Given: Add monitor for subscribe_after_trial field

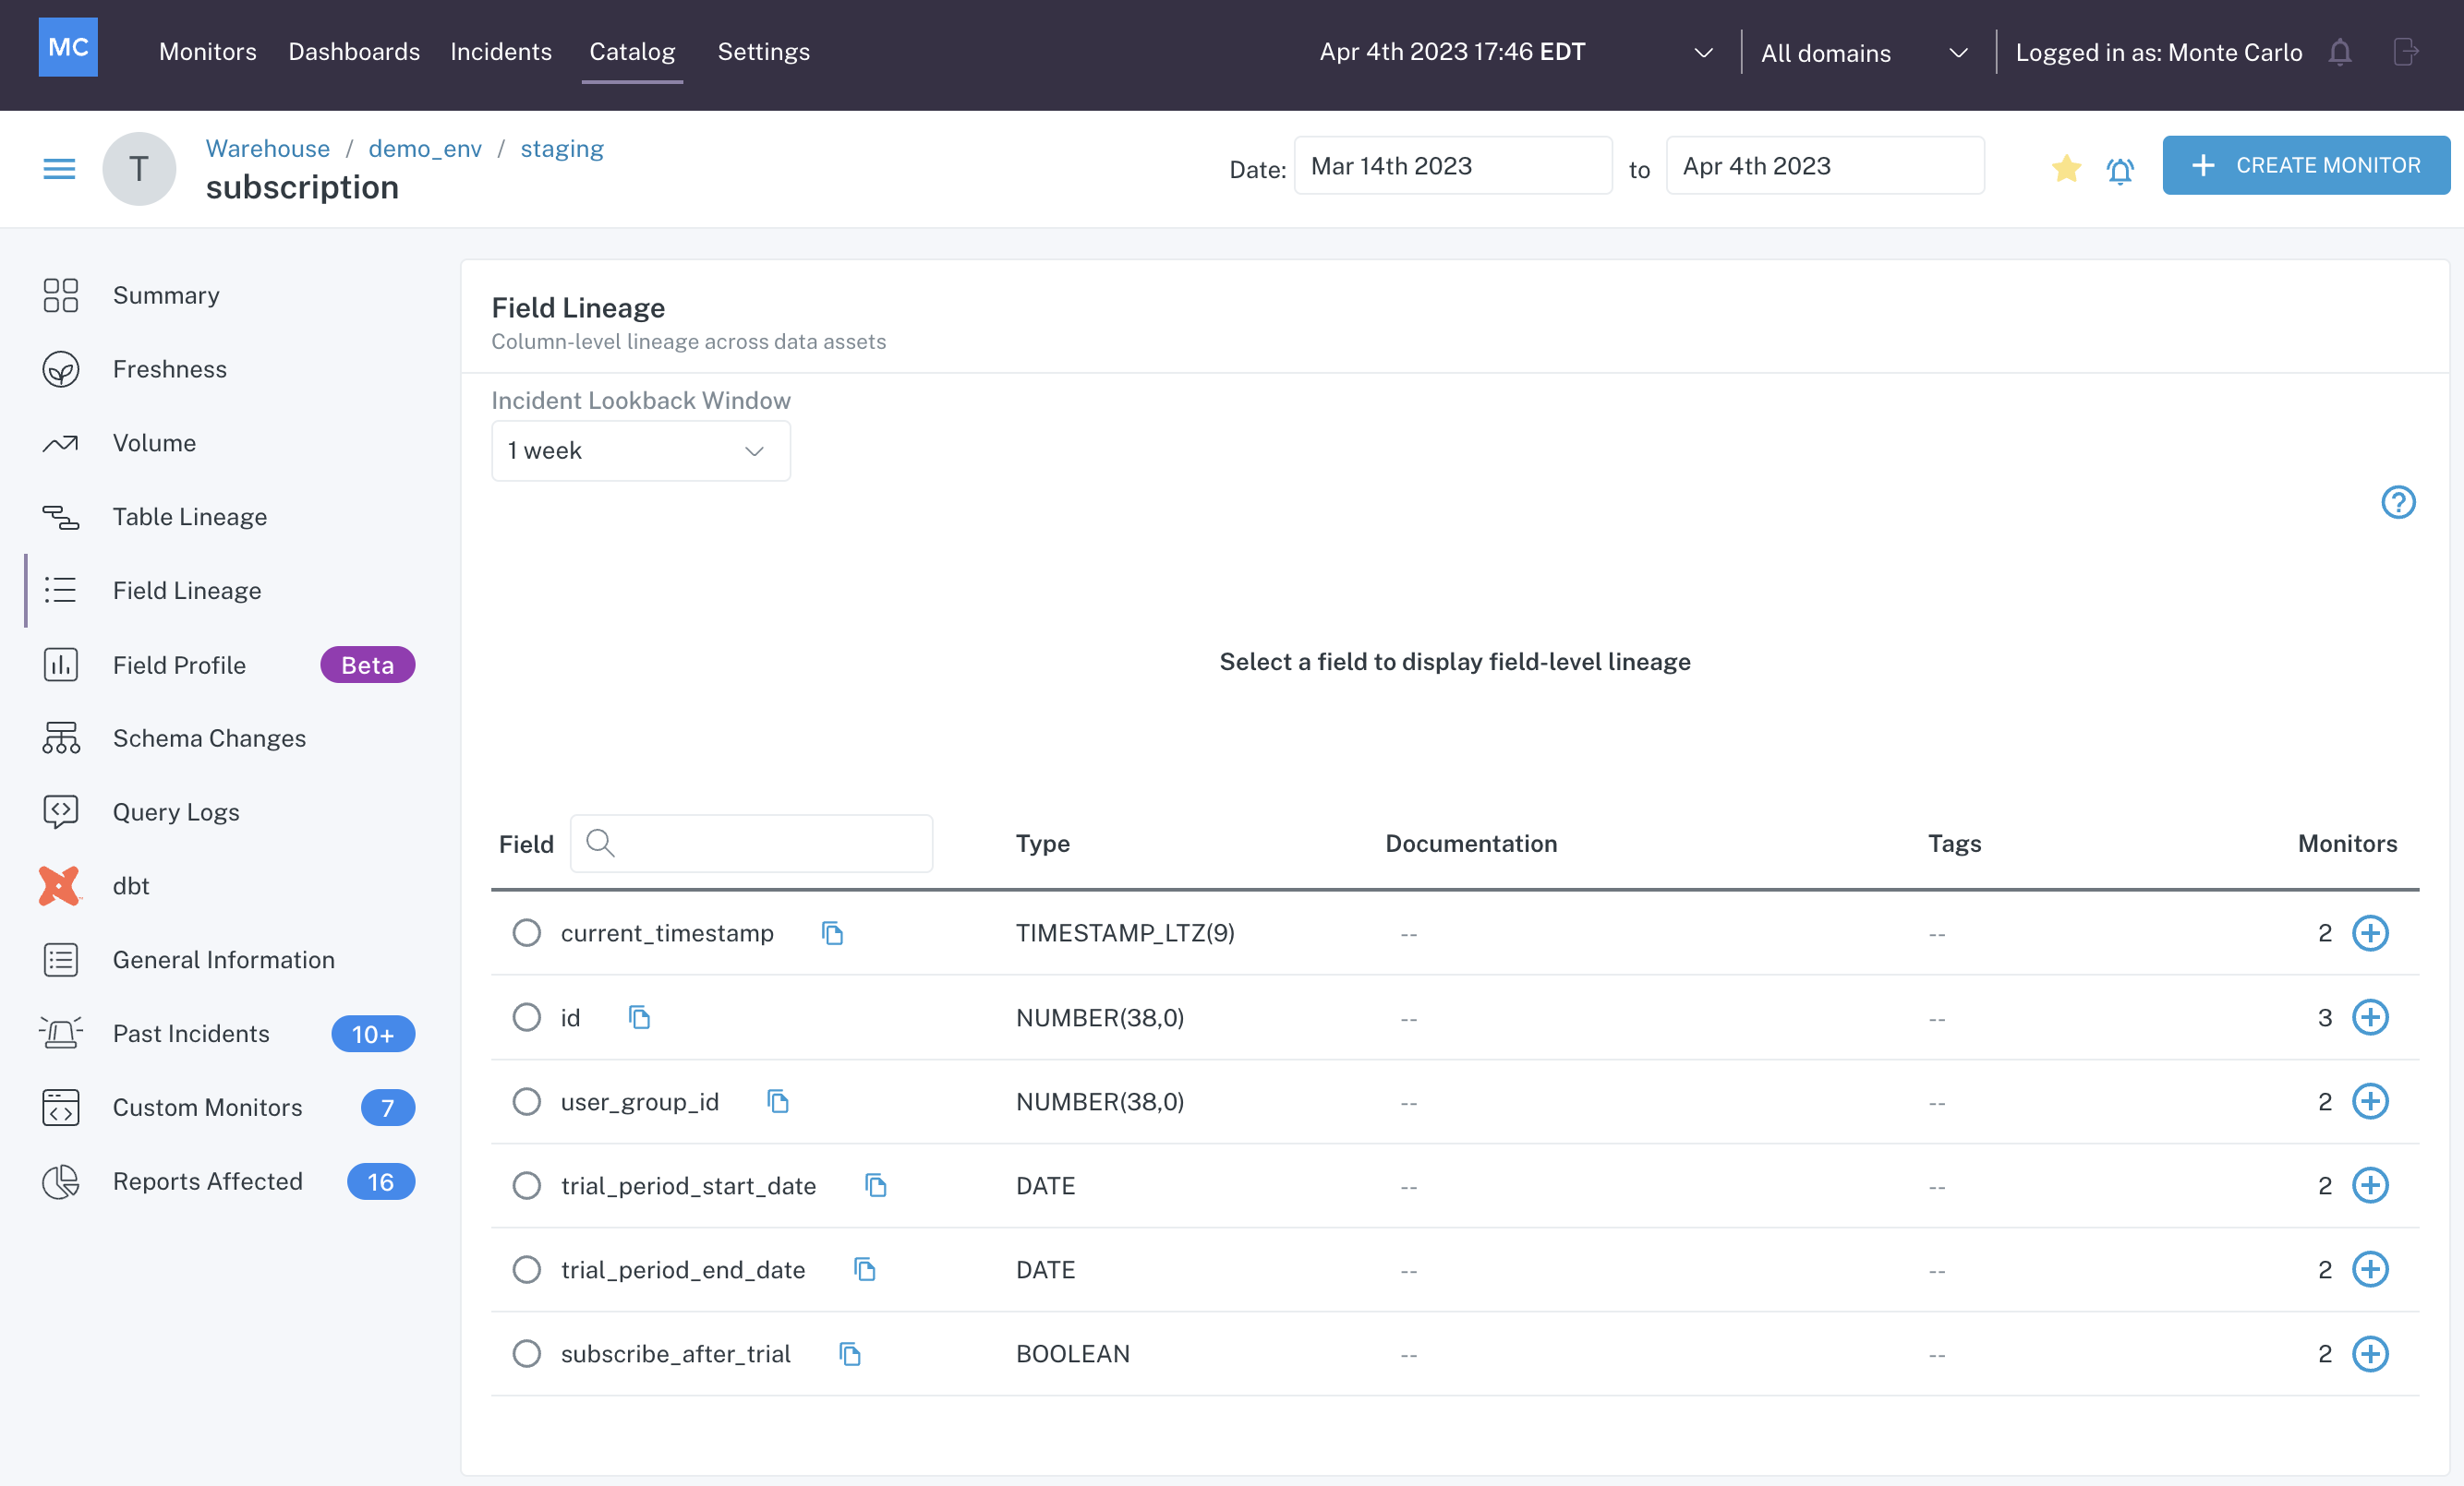Looking at the screenshot, I should [x=2370, y=1354].
